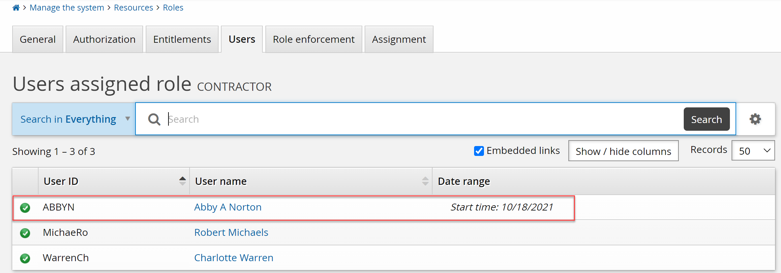Image resolution: width=781 pixels, height=273 pixels.
Task: Click the magnifying glass search icon
Action: pos(154,119)
